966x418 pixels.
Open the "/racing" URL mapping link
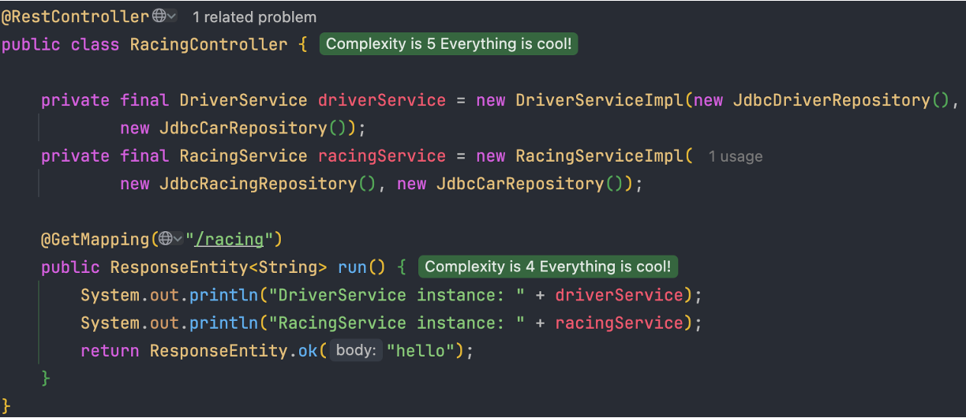coord(229,239)
